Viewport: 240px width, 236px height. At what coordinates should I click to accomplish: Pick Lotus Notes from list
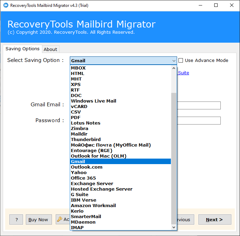tap(120, 123)
